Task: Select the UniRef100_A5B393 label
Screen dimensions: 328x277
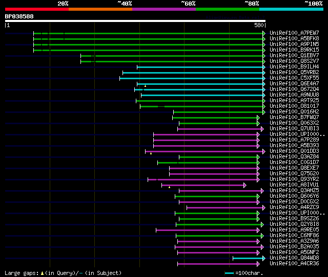Action: point(294,146)
